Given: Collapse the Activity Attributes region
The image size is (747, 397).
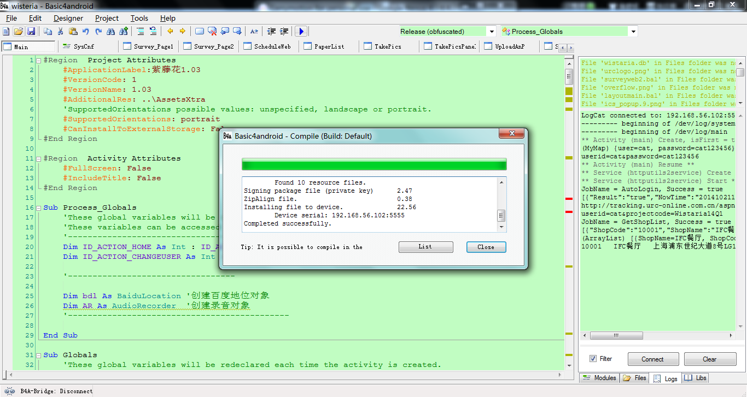Looking at the screenshot, I should [x=38, y=158].
